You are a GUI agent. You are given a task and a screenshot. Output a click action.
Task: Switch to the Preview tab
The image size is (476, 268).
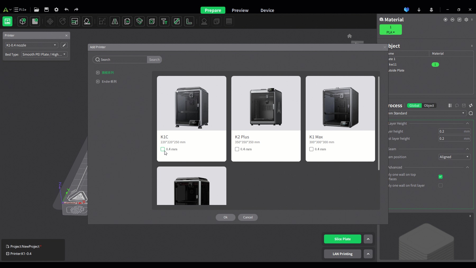(x=240, y=10)
